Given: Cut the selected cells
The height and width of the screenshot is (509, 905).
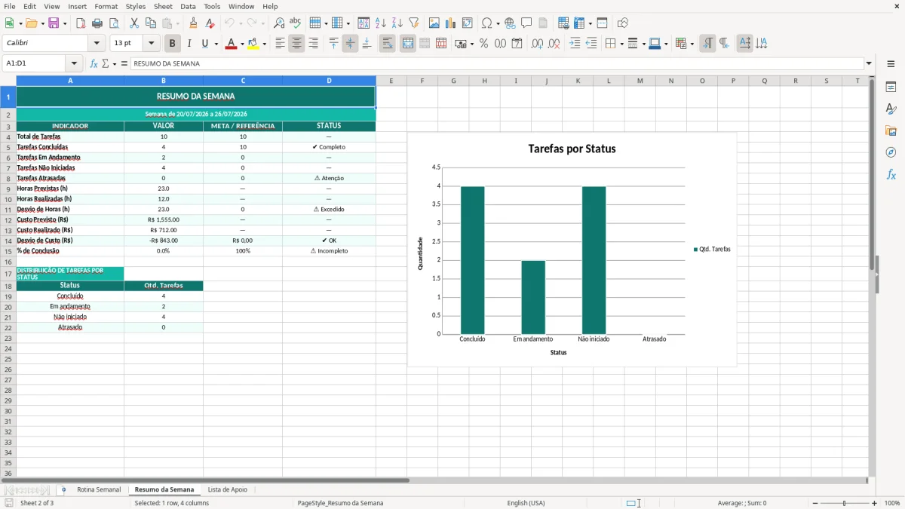Looking at the screenshot, I should pyautogui.click(x=134, y=23).
